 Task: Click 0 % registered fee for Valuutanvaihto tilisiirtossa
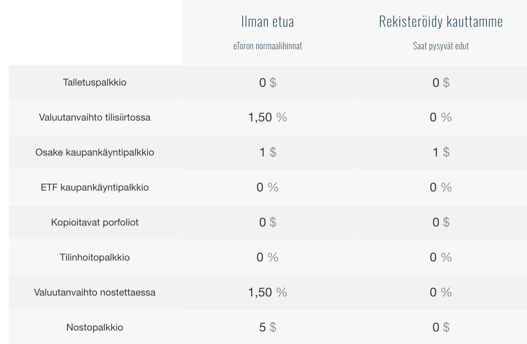point(441,118)
